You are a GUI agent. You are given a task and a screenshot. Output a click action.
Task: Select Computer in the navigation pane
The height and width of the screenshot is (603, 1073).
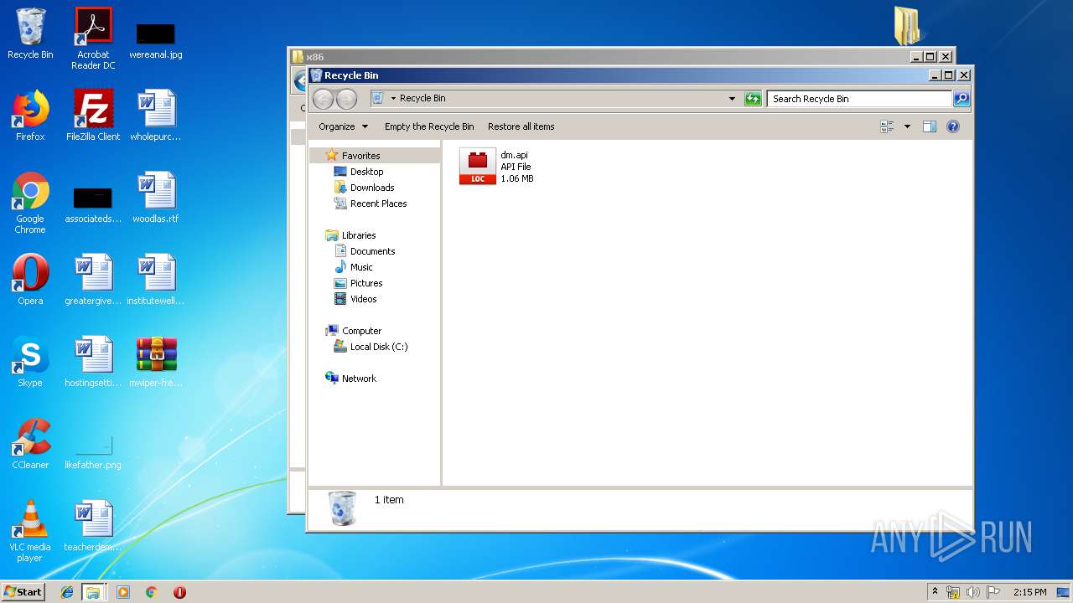click(354, 331)
